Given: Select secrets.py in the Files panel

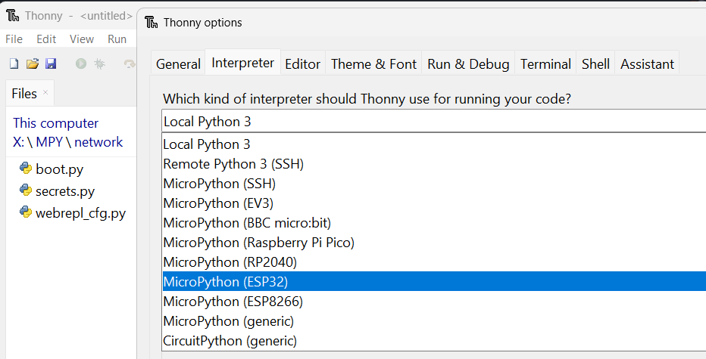Looking at the screenshot, I should point(65,191).
